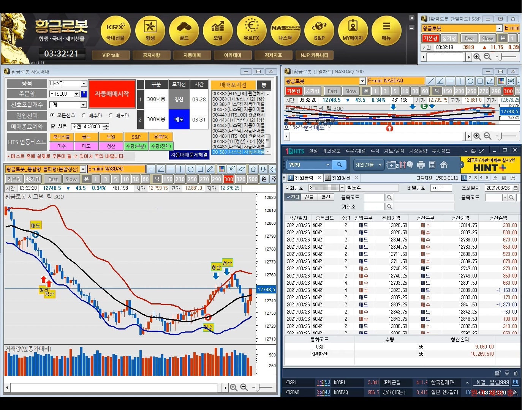This screenshot has height=410, width=522.
Task: Zoom out on the main NASDAQ chart
Action: click(x=244, y=387)
